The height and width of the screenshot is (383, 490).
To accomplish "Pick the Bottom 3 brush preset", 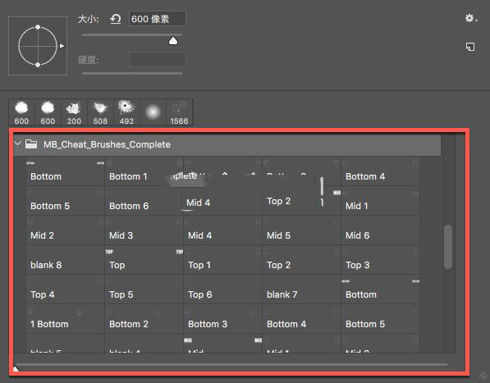I will [222, 319].
